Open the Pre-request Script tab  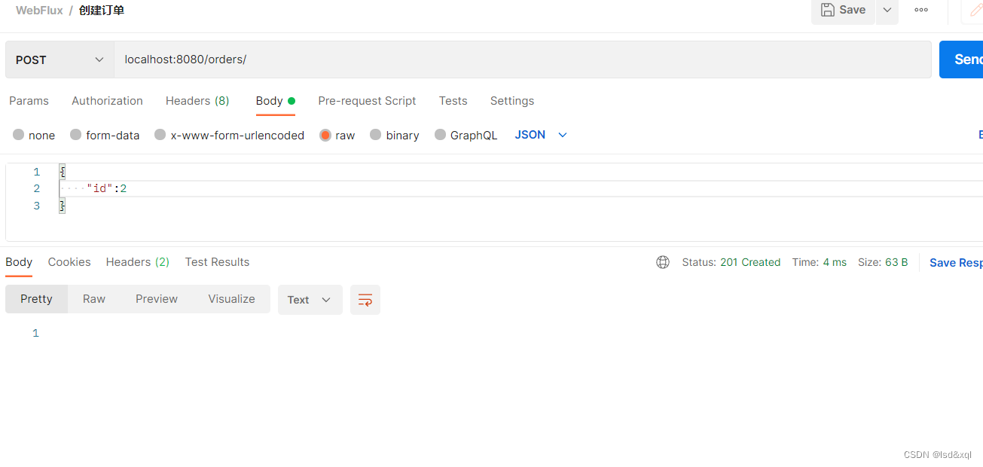coord(367,101)
